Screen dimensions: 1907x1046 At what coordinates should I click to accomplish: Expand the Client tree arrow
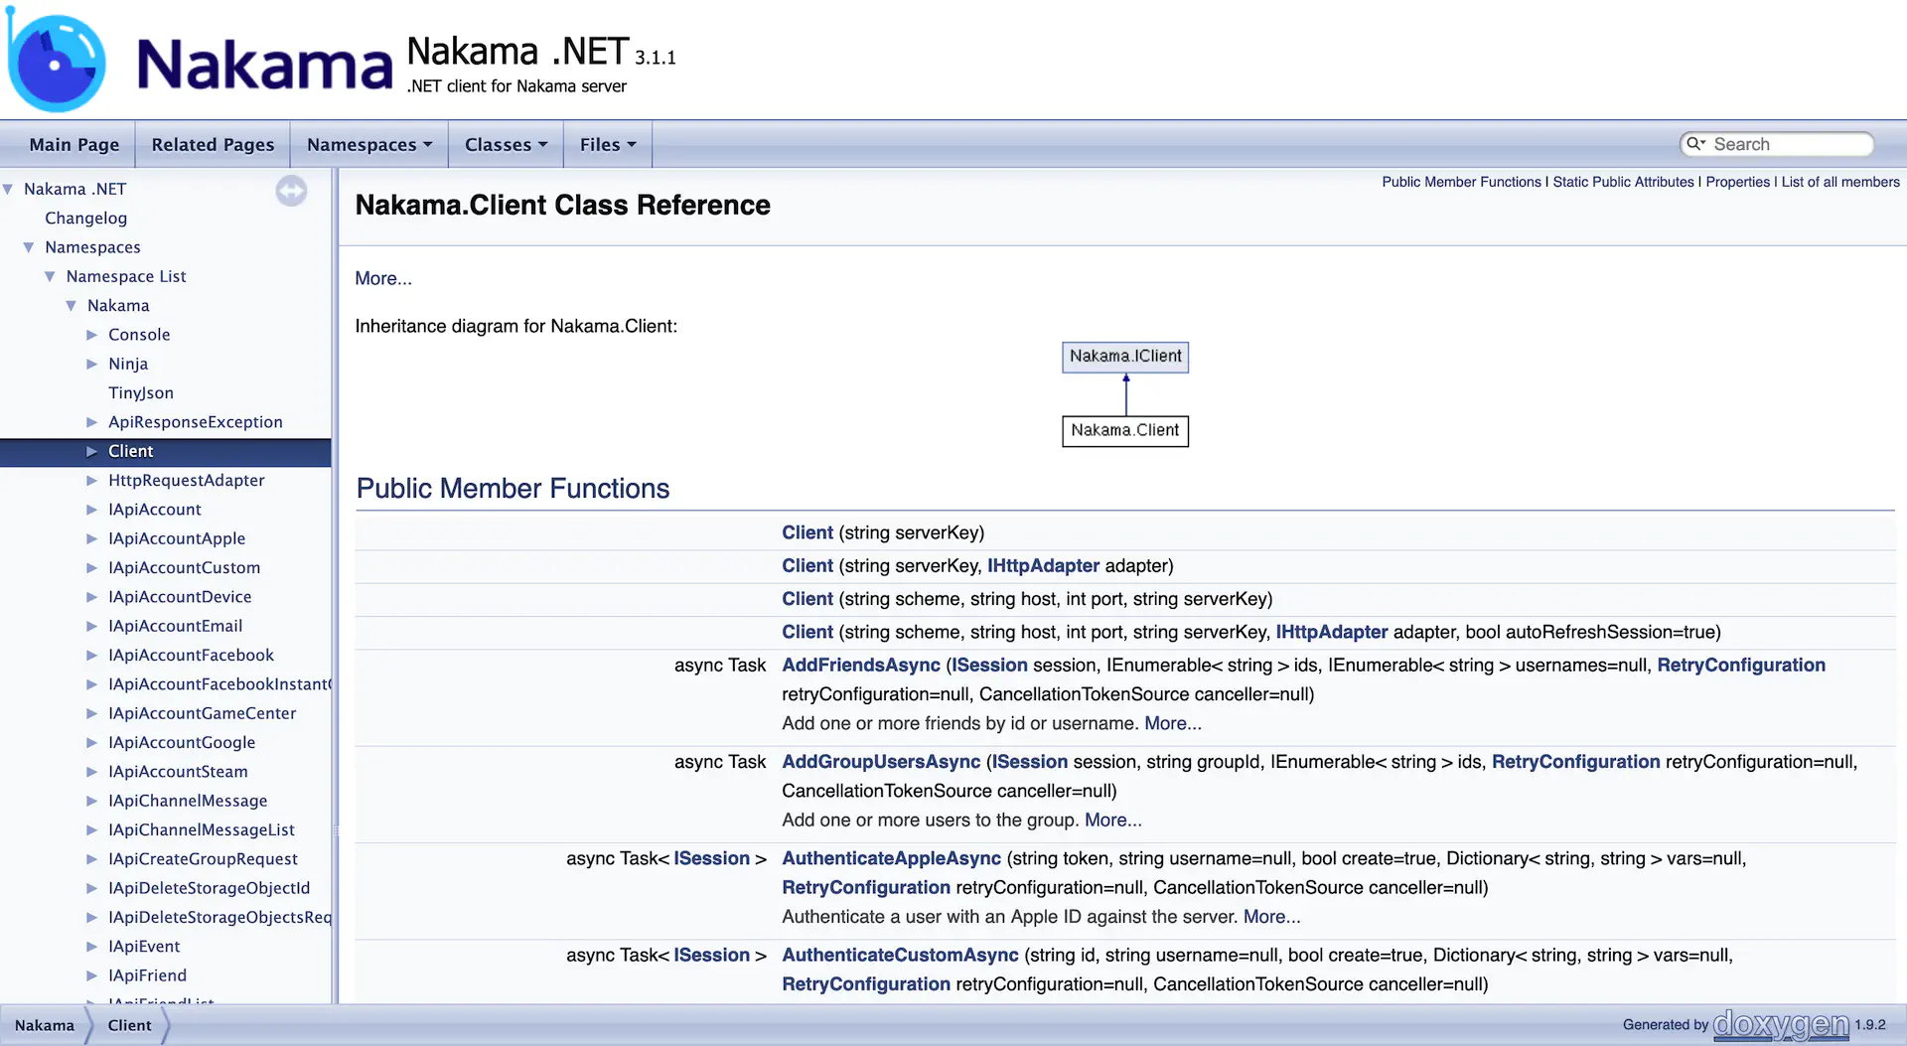pos(91,451)
